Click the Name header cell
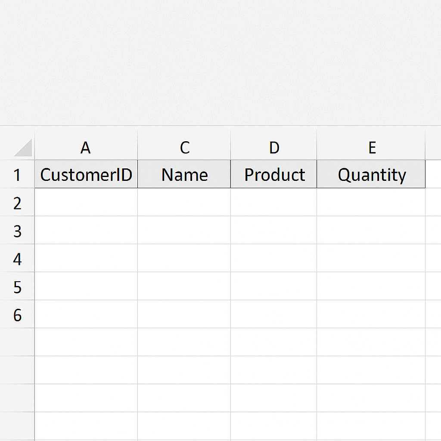The width and height of the screenshot is (441, 441). (x=184, y=174)
